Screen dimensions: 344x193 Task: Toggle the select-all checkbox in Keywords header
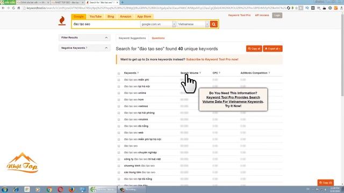click(x=119, y=73)
